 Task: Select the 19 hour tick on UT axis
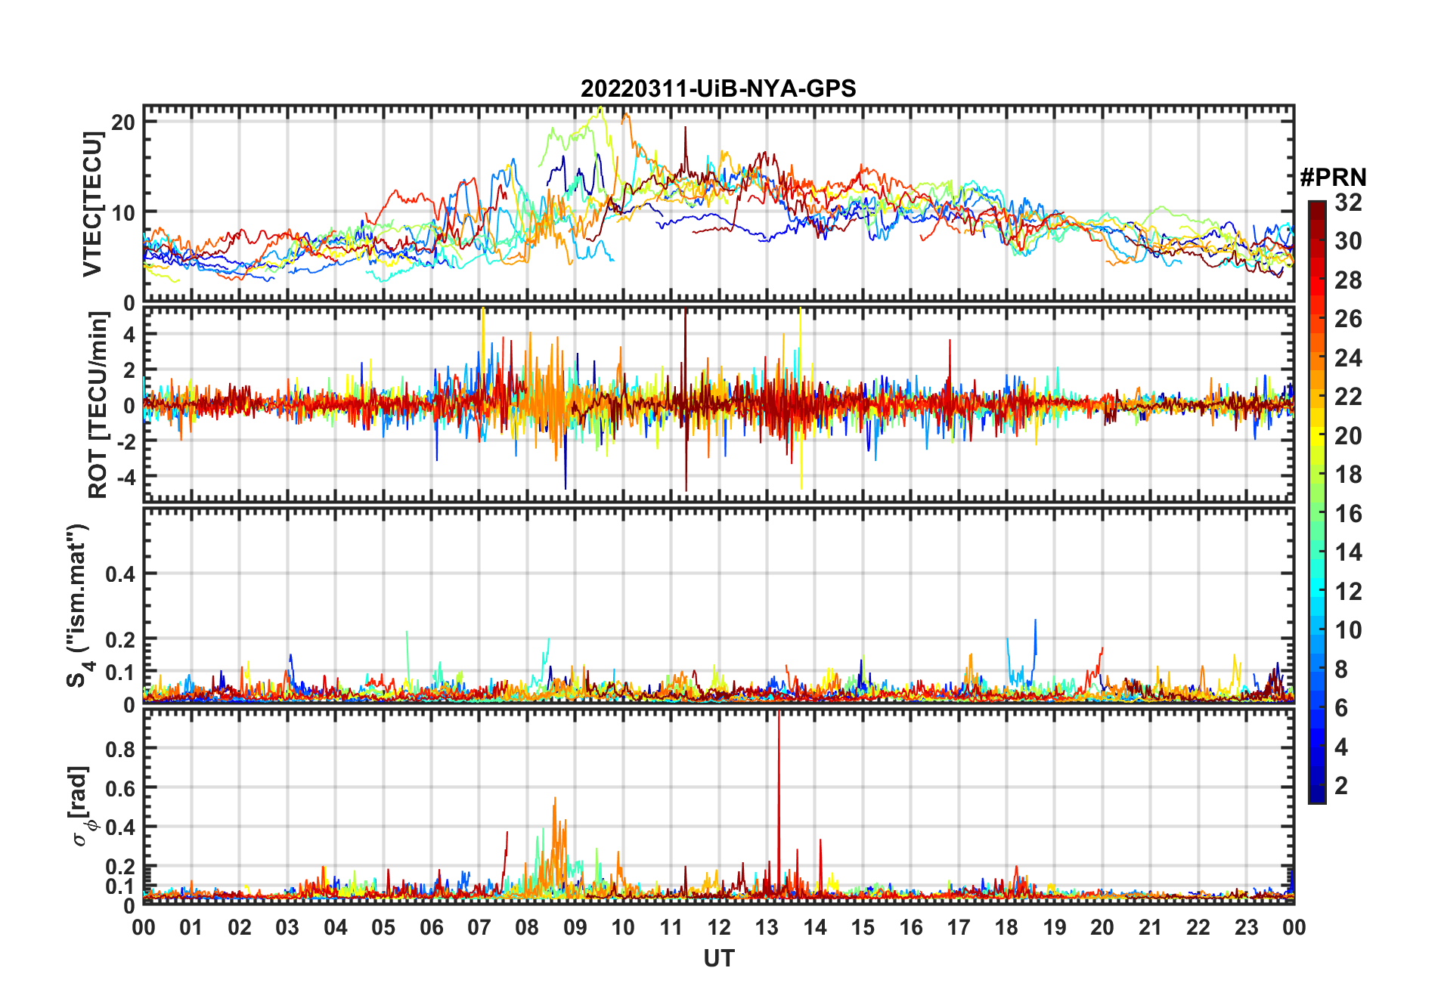(x=1055, y=927)
